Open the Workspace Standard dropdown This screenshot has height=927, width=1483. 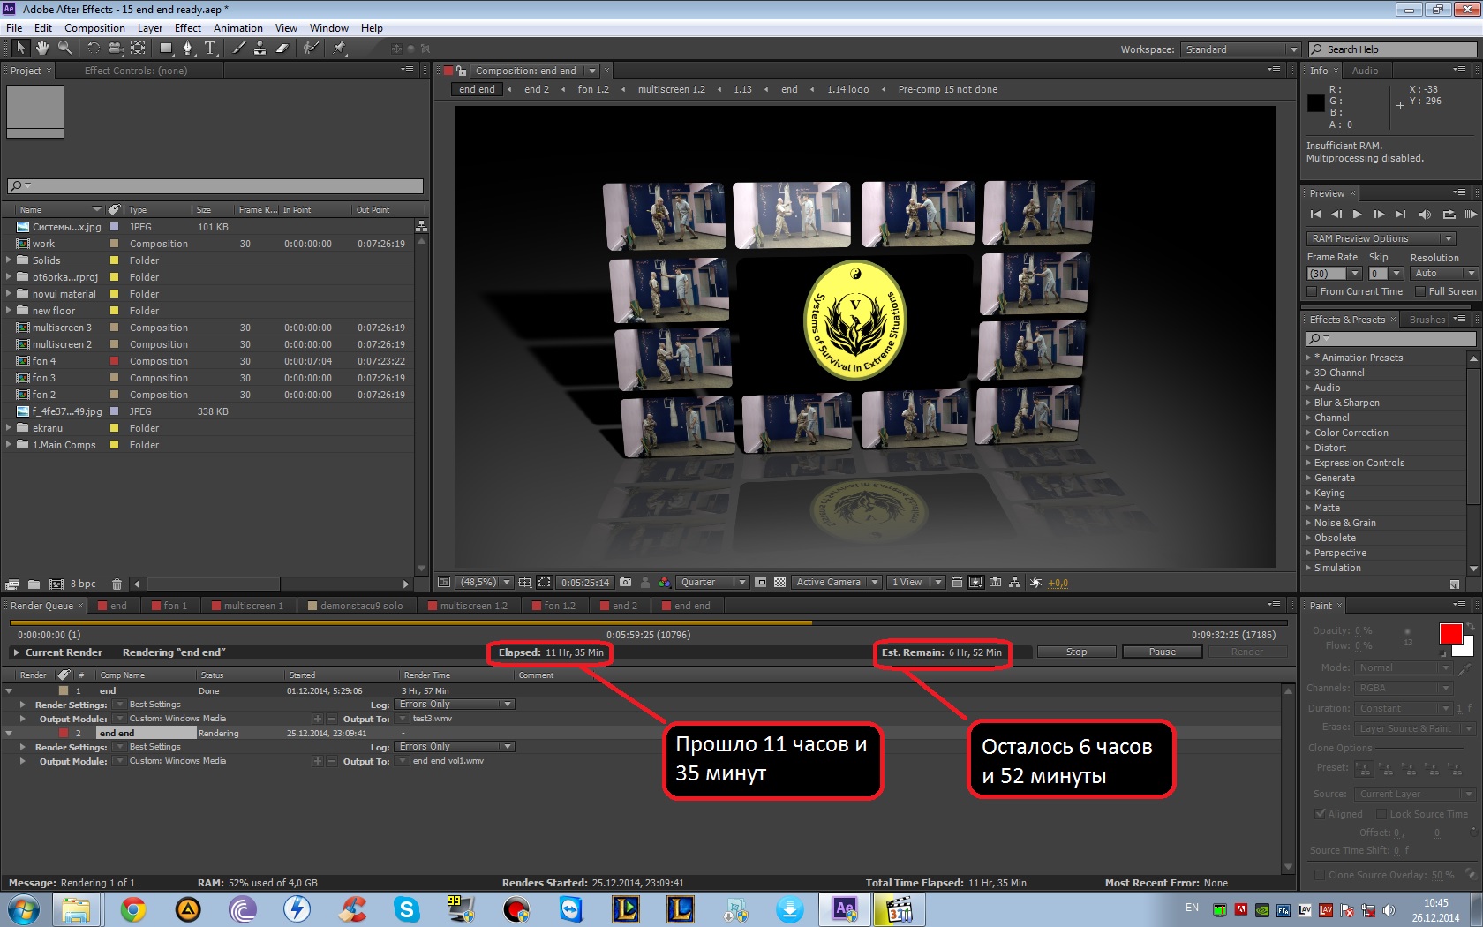[x=1240, y=49]
